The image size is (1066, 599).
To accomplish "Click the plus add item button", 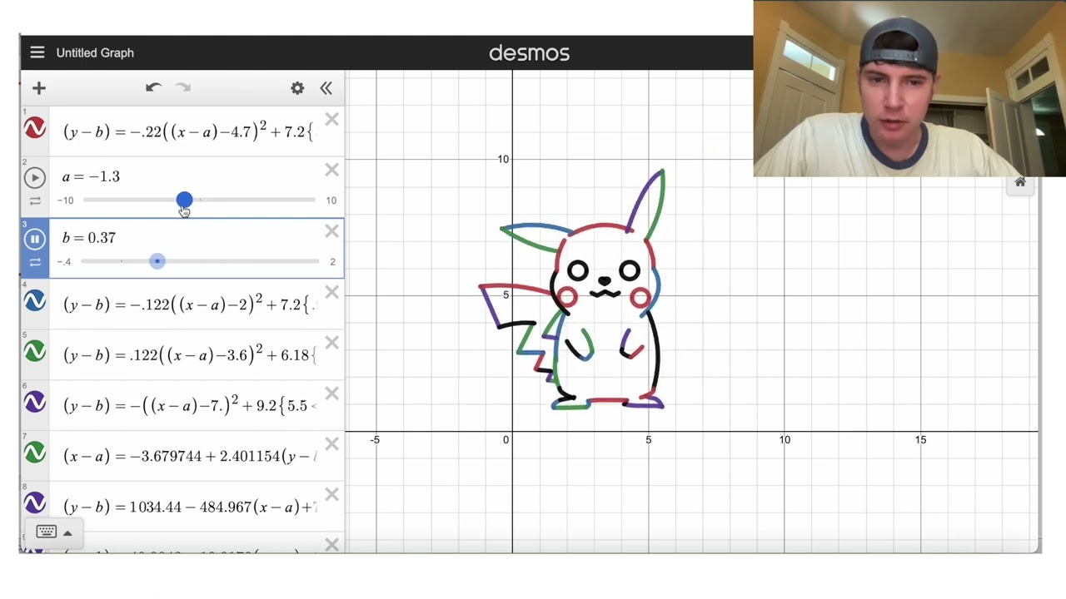I will (x=38, y=88).
